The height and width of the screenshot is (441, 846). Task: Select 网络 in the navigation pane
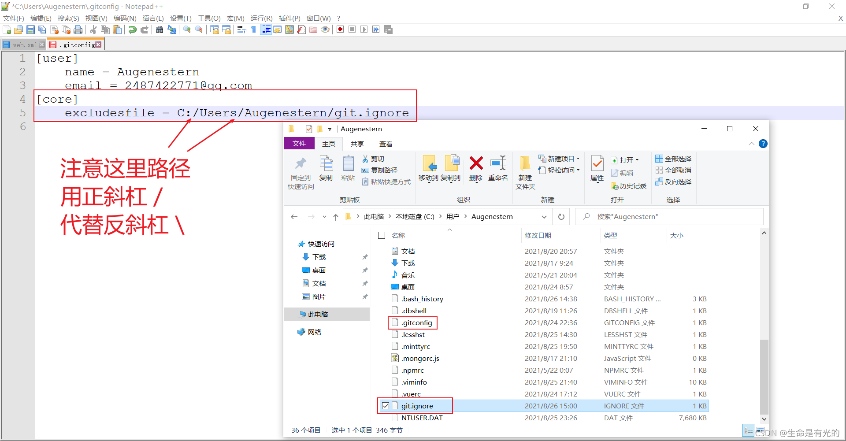point(315,332)
